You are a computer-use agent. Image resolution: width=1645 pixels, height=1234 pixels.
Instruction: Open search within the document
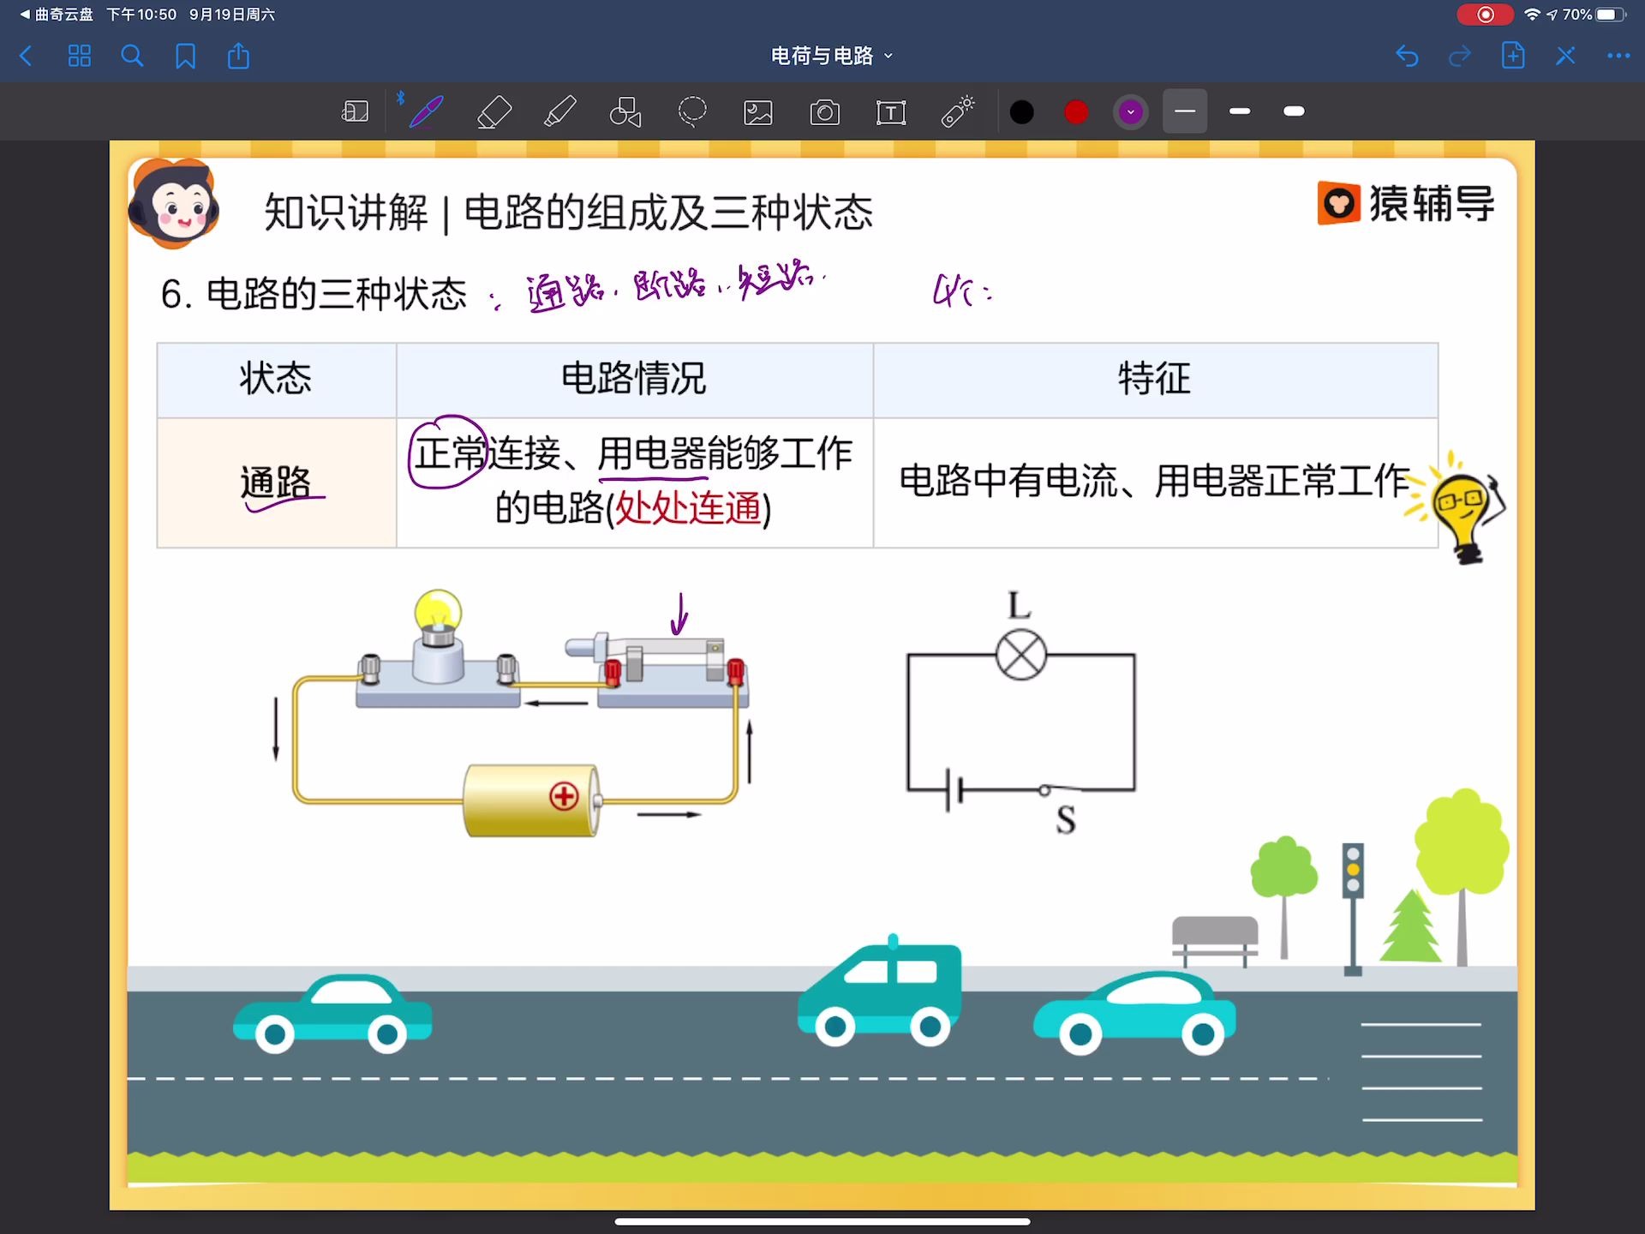132,56
